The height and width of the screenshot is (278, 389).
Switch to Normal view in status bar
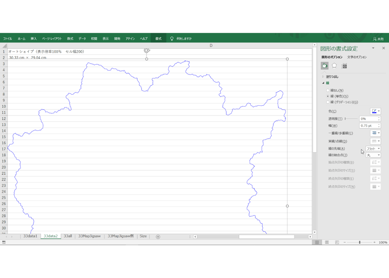[317, 242]
